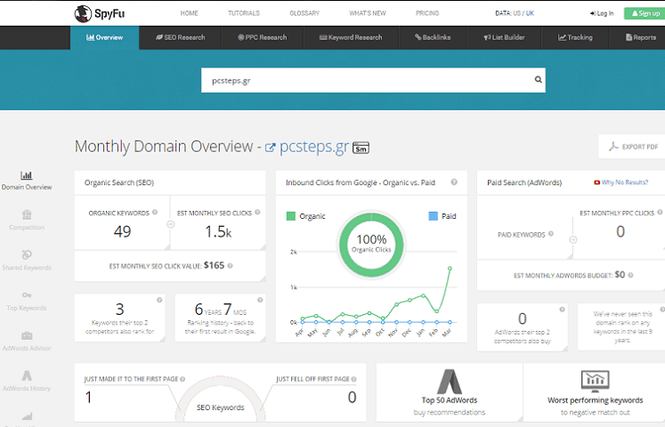Image resolution: width=665 pixels, height=427 pixels.
Task: Click help icon on AdWords competitors card
Action: 562,310
